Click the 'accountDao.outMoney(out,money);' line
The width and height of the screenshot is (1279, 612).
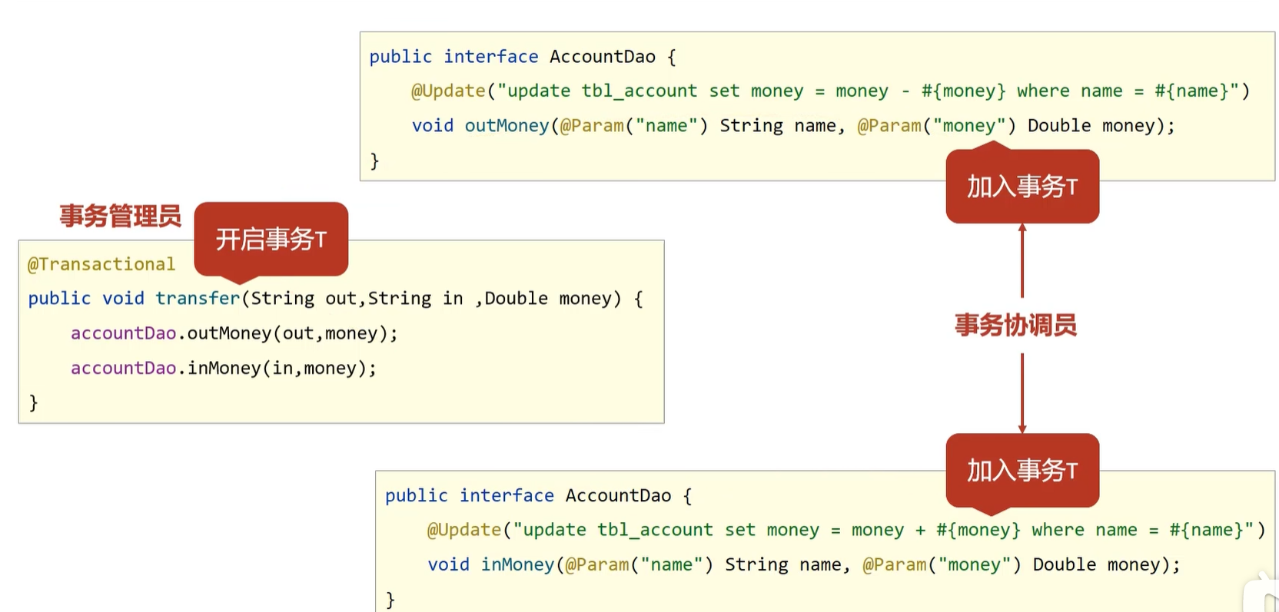coord(234,333)
